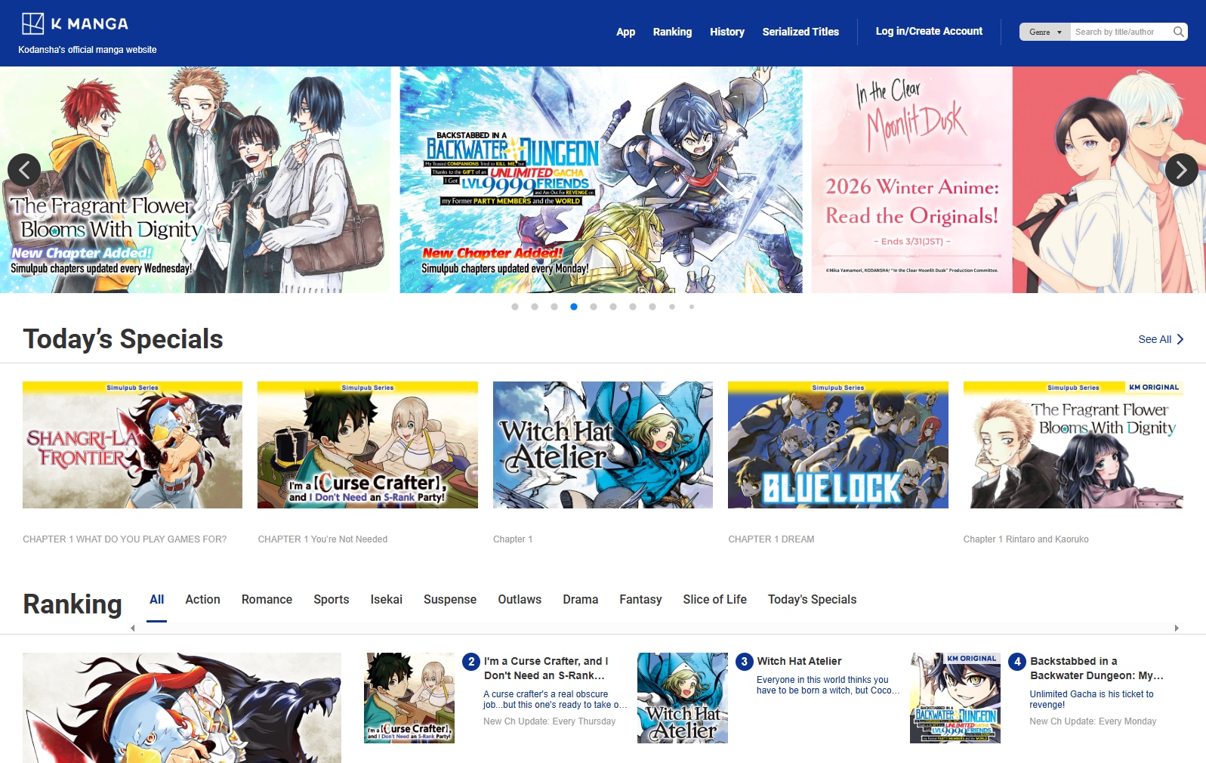1206x763 pixels.
Task: Open ranked Curse Crafter cover thumbnail
Action: coord(409,698)
